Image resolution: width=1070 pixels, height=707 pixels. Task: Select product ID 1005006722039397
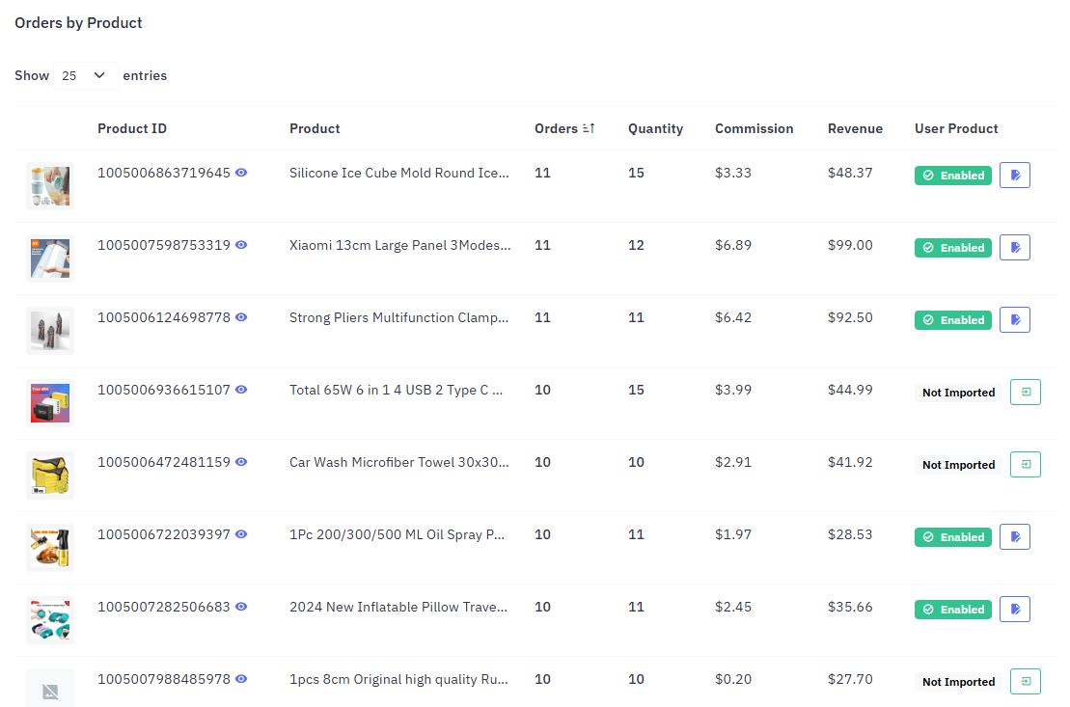(164, 534)
